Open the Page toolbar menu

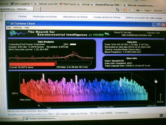pos(148,10)
